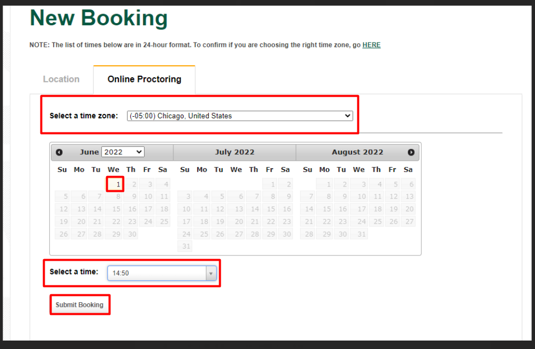Advance calendar to next month
The image size is (535, 349).
[411, 152]
